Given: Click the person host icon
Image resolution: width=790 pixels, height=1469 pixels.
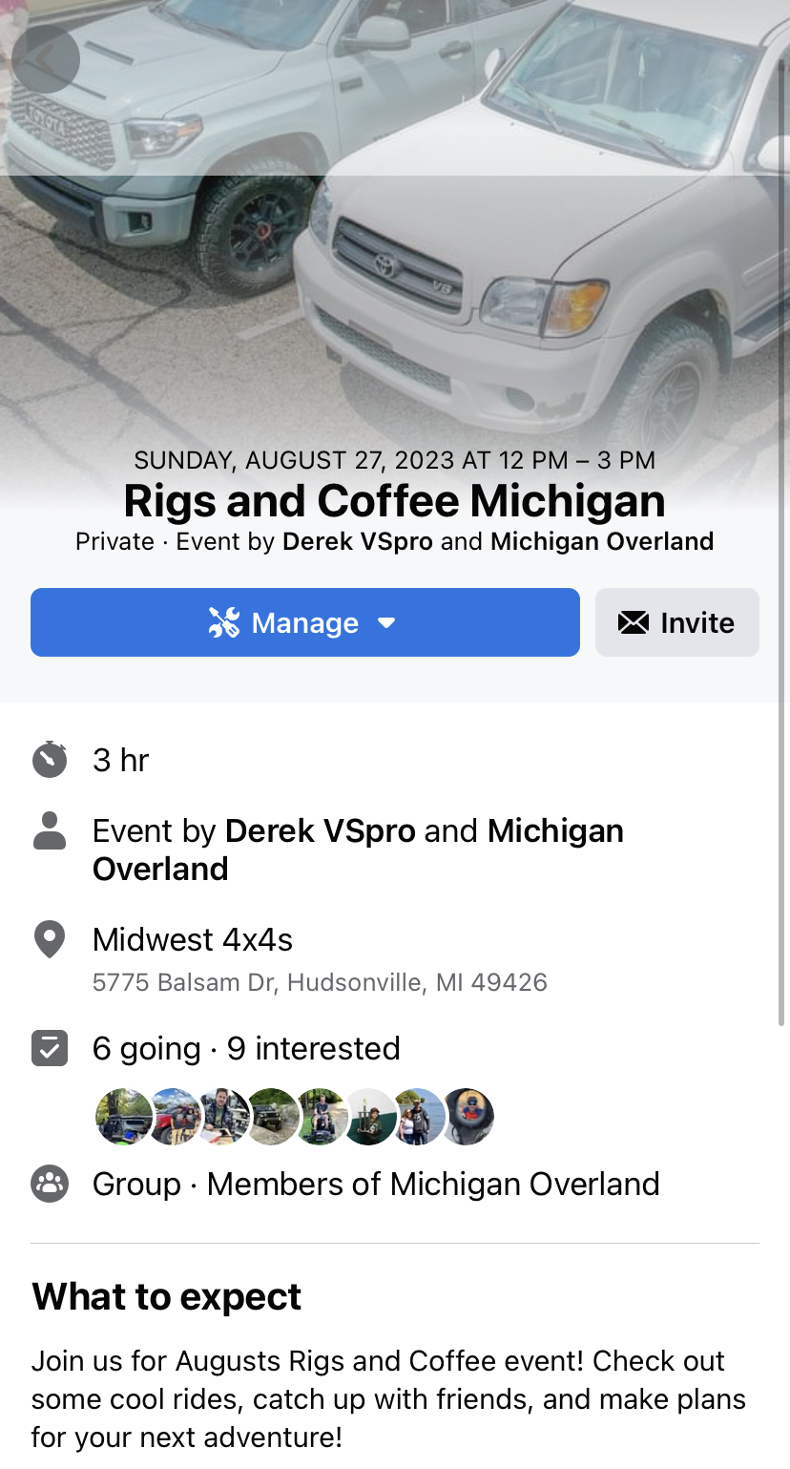Looking at the screenshot, I should 50,831.
